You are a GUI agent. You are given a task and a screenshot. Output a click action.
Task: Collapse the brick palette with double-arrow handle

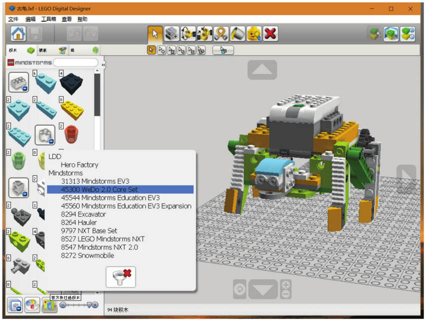(103, 65)
